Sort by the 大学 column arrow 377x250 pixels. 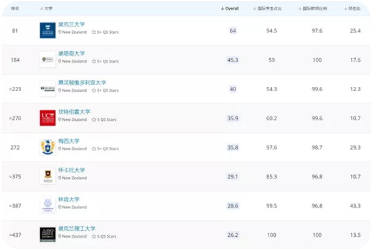click(x=42, y=8)
